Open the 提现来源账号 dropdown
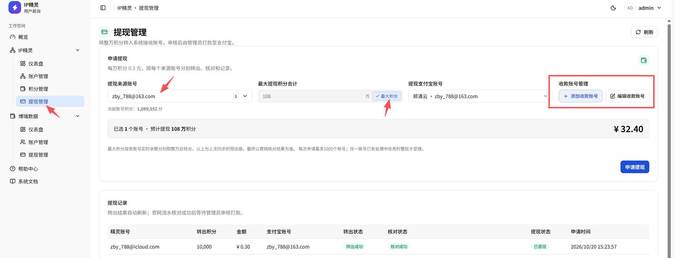The height and width of the screenshot is (258, 675). click(x=180, y=96)
